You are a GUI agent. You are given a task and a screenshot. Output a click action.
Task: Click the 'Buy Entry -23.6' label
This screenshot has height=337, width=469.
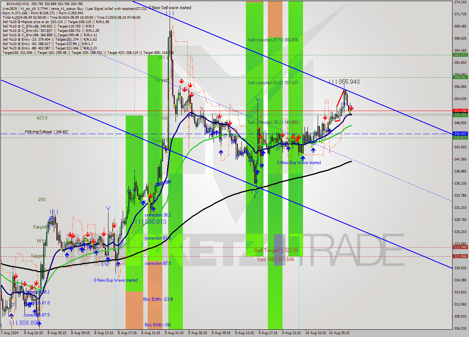tap(158, 299)
